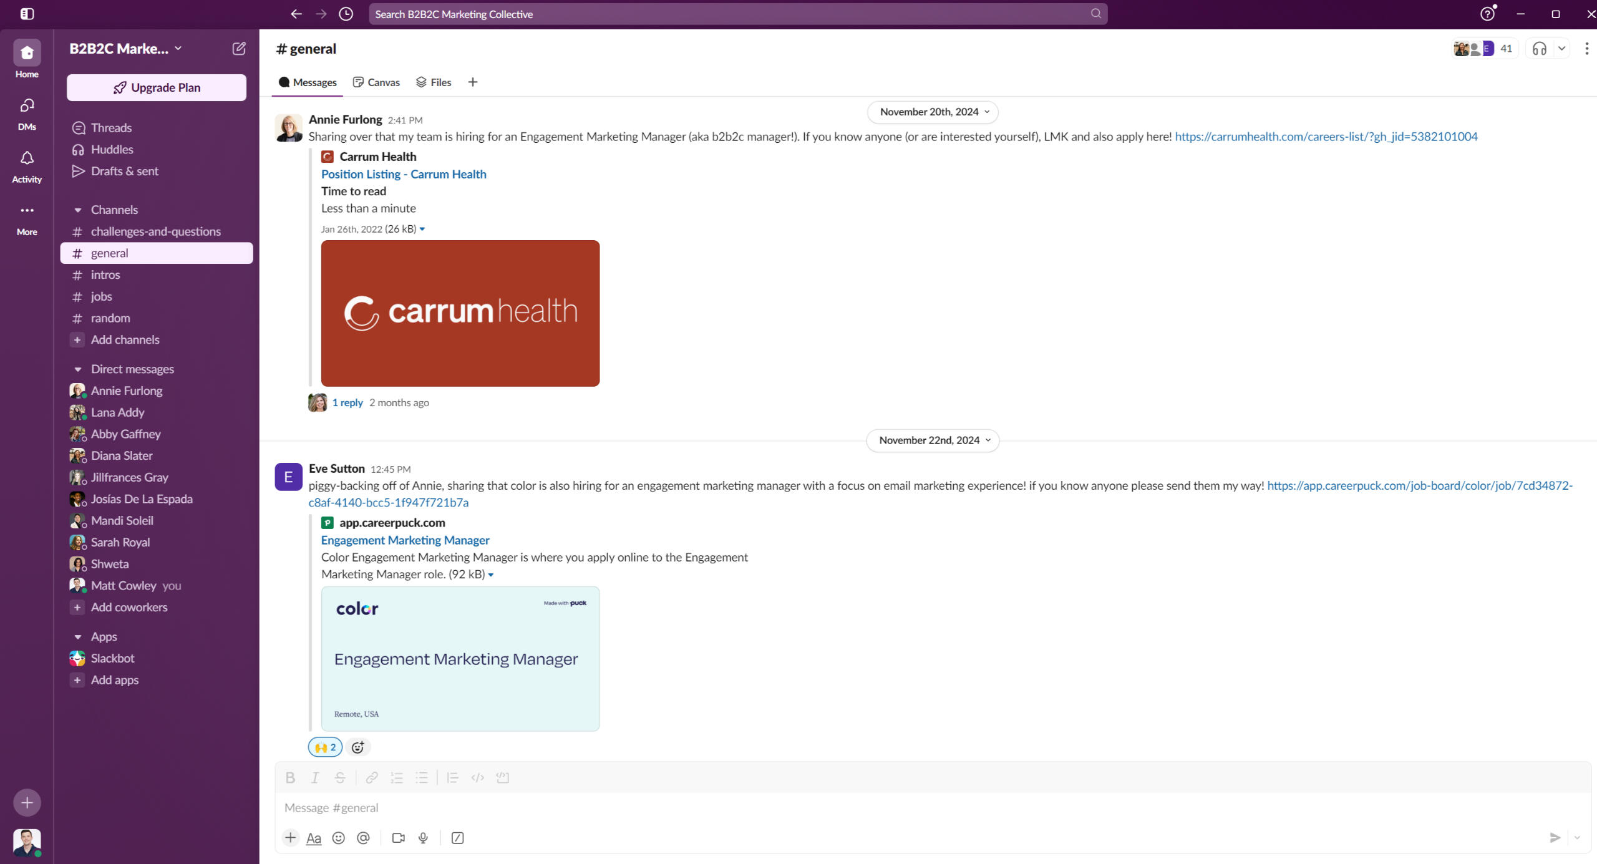Click the add reaction icon
The image size is (1597, 864).
(x=357, y=747)
